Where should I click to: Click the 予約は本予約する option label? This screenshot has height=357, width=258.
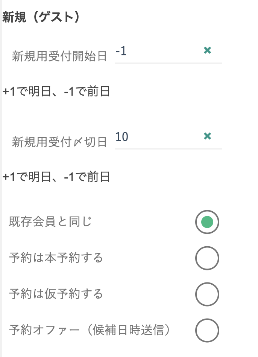coord(56,258)
